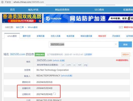This screenshot has height=101, width=133.
Task: Switch to the 邮箱反查 tab
Action: click(x=41, y=36)
